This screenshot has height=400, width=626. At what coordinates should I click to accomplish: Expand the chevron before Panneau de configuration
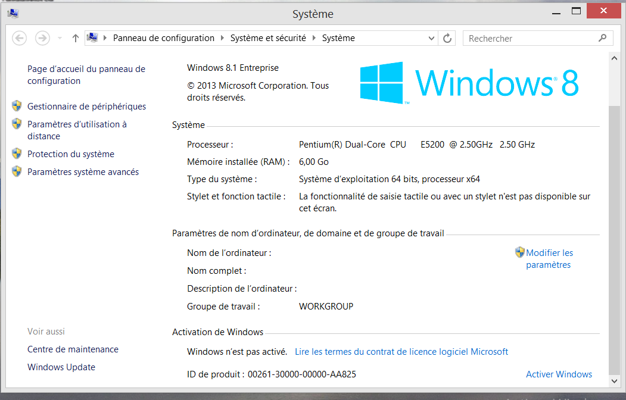click(x=105, y=38)
